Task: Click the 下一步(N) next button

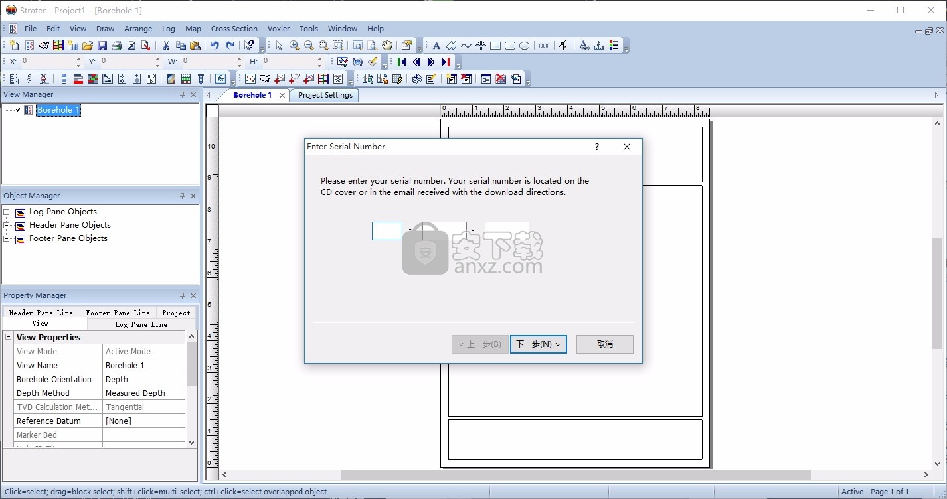Action: [x=539, y=344]
